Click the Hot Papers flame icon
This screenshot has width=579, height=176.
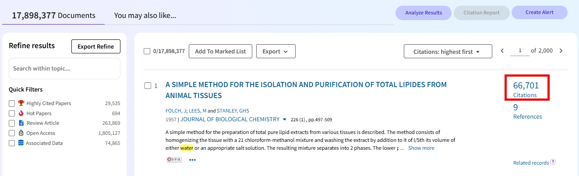pos(21,113)
